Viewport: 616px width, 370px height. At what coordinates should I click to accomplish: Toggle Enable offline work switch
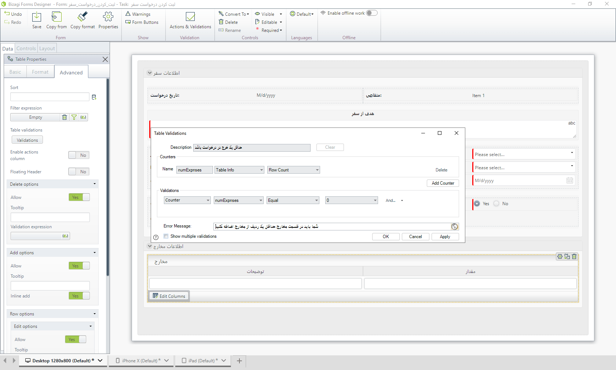[372, 13]
